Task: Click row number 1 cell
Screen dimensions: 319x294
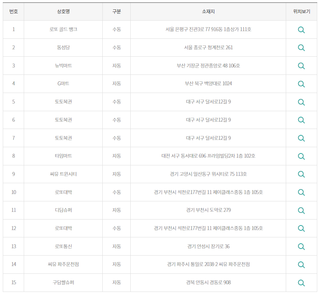Action: [x=14, y=29]
